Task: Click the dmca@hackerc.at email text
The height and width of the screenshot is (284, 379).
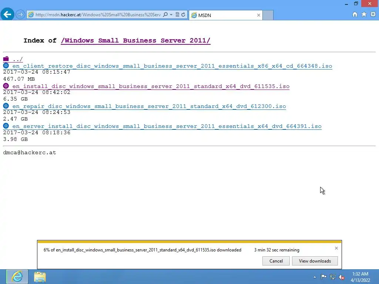Action: click(x=30, y=153)
